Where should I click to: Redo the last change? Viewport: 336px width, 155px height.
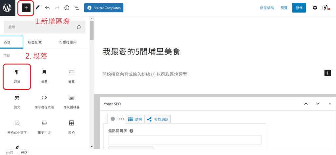click(x=57, y=8)
